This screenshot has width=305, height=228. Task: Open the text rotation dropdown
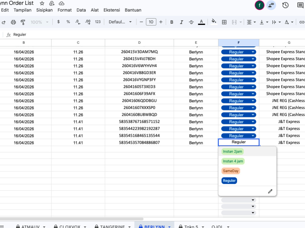pos(289,22)
